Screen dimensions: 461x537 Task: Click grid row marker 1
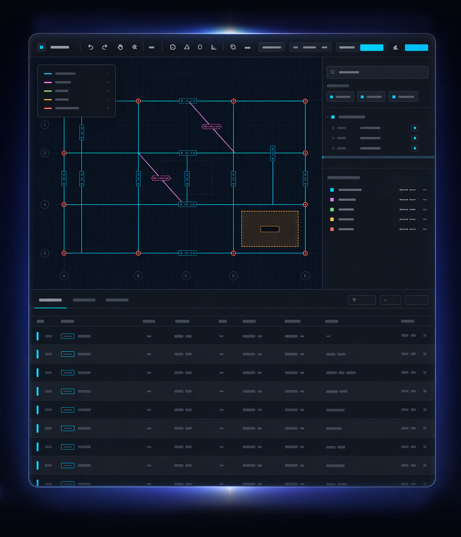click(x=45, y=125)
